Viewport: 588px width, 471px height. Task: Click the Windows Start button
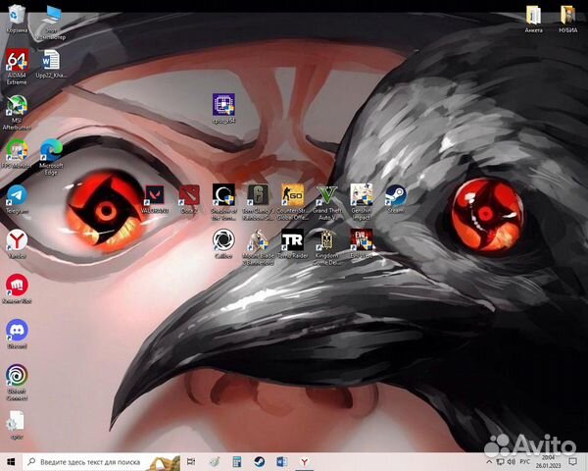tap(11, 461)
